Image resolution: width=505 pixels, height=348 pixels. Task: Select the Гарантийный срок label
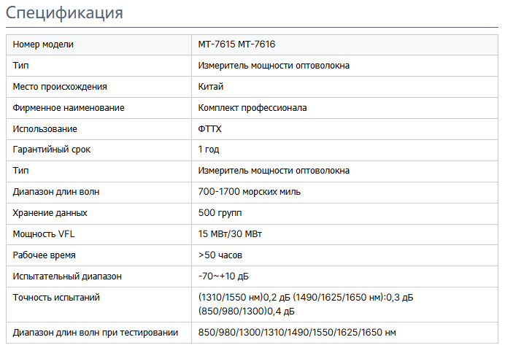click(x=52, y=150)
